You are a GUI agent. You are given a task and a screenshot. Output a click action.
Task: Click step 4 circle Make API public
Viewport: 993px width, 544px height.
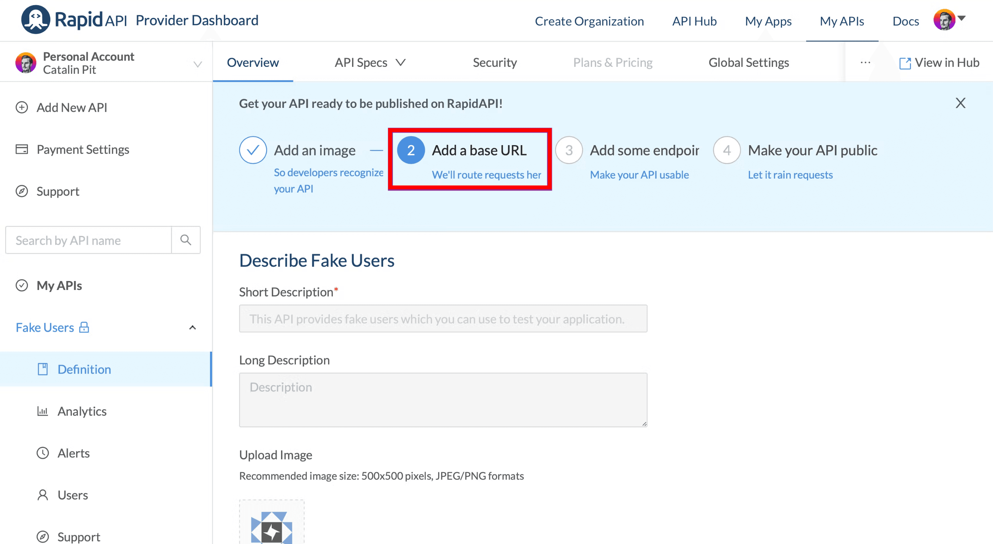(727, 150)
